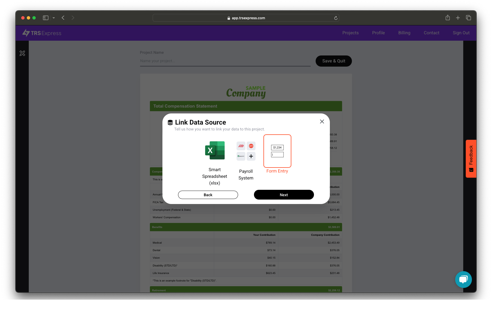The height and width of the screenshot is (313, 492).
Task: Show the tab overview icon
Action: 468,18
